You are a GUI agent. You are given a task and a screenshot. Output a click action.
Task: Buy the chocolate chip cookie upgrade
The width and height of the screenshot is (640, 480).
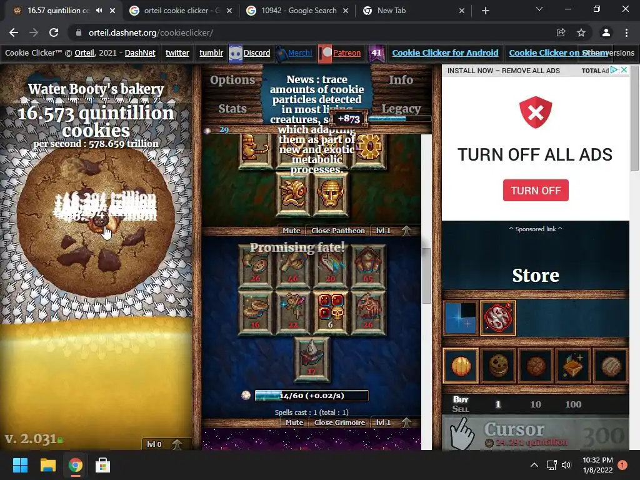click(x=498, y=365)
